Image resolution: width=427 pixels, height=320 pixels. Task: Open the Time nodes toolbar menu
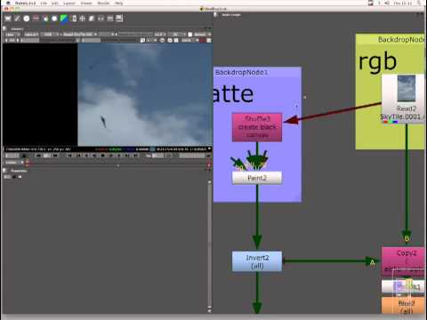click(x=27, y=19)
